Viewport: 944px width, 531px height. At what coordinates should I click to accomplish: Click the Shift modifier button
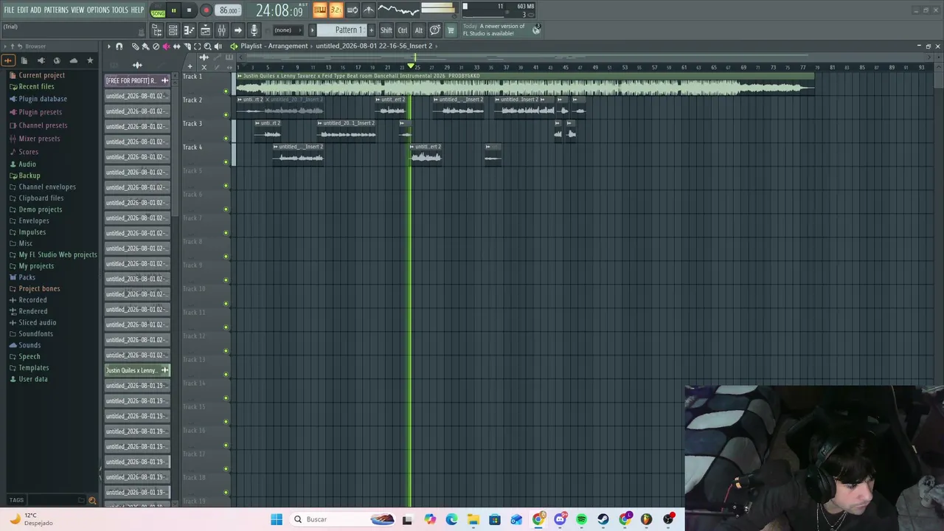pyautogui.click(x=386, y=30)
